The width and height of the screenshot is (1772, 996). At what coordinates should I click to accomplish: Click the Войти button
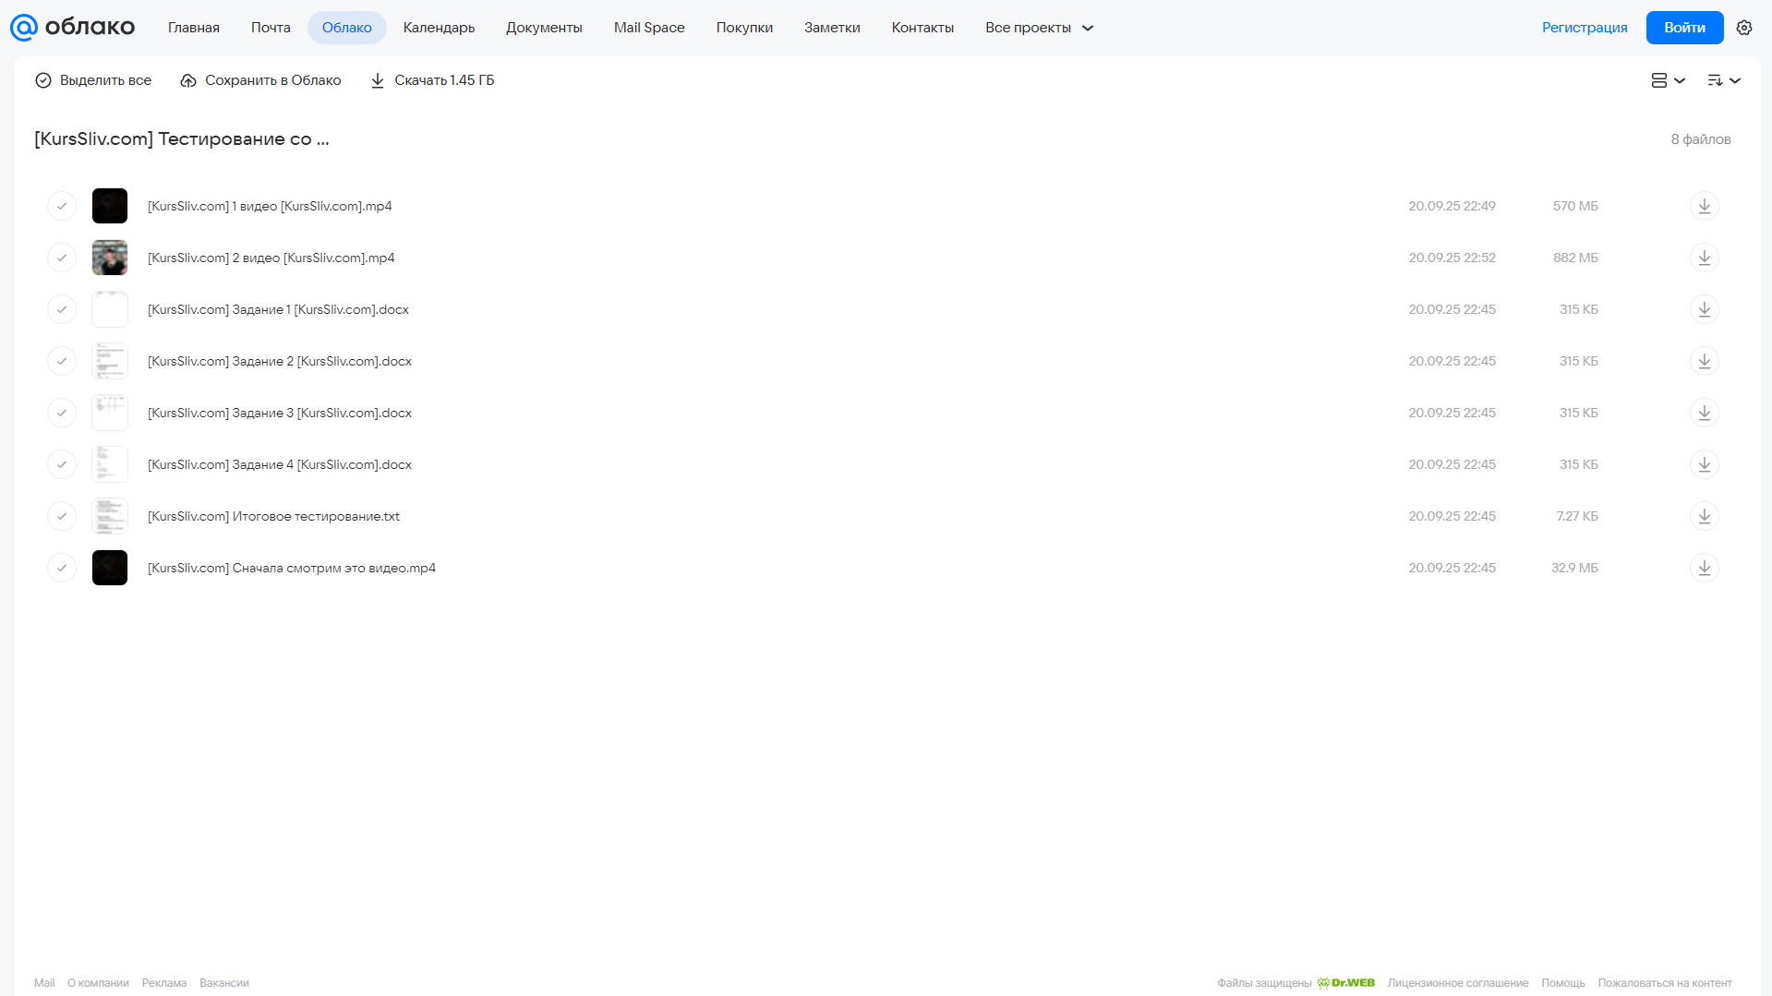tap(1684, 28)
